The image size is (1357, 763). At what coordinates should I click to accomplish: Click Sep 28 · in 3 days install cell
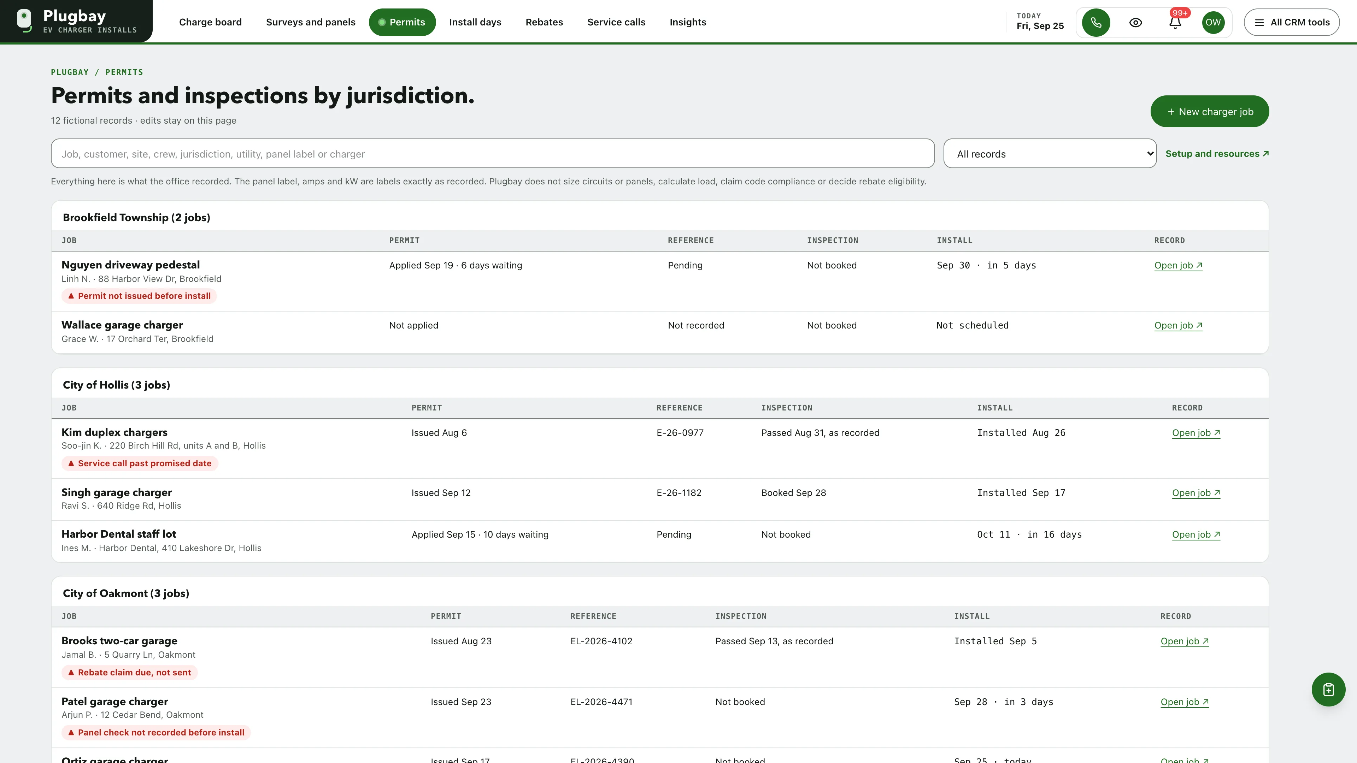(1004, 702)
